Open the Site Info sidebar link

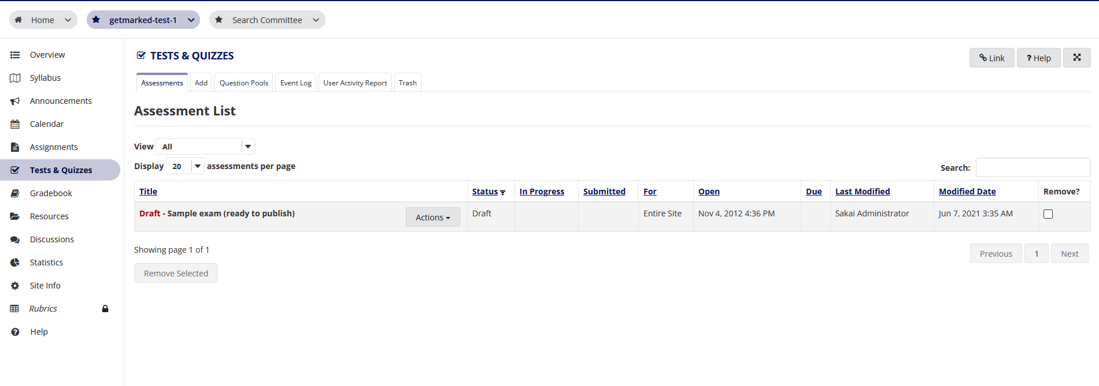[45, 286]
